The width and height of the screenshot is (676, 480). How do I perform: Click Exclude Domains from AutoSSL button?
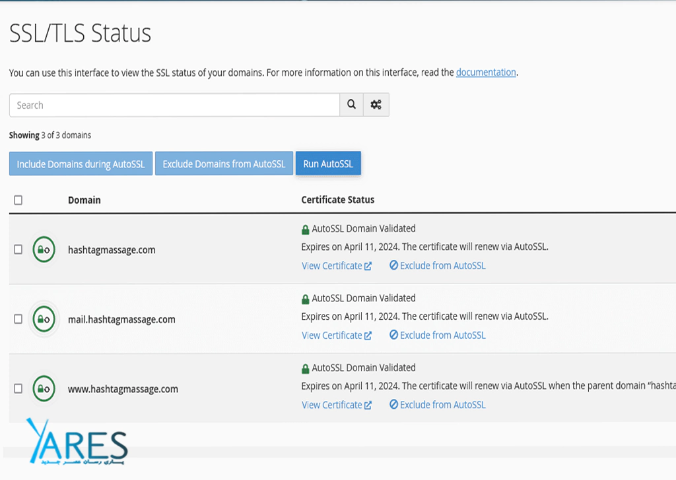[x=224, y=164]
